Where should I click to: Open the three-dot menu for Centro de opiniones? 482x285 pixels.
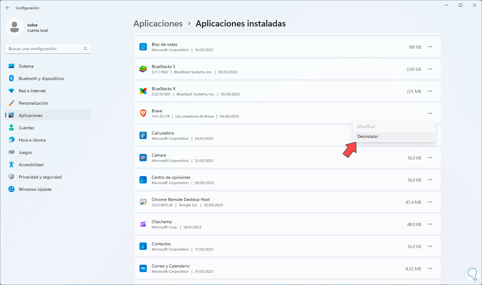(x=430, y=180)
